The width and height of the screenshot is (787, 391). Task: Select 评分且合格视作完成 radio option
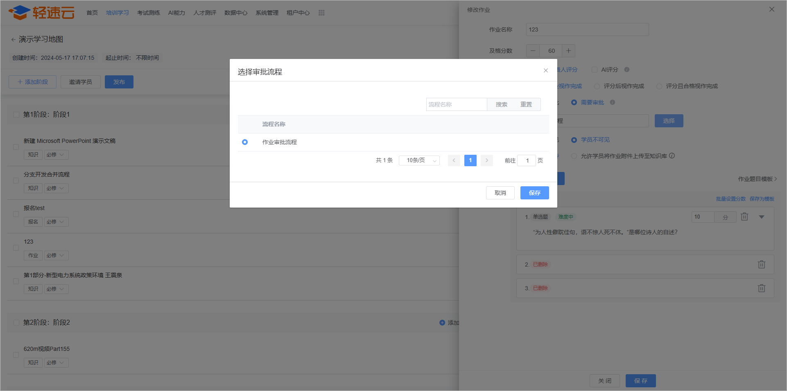pos(659,86)
